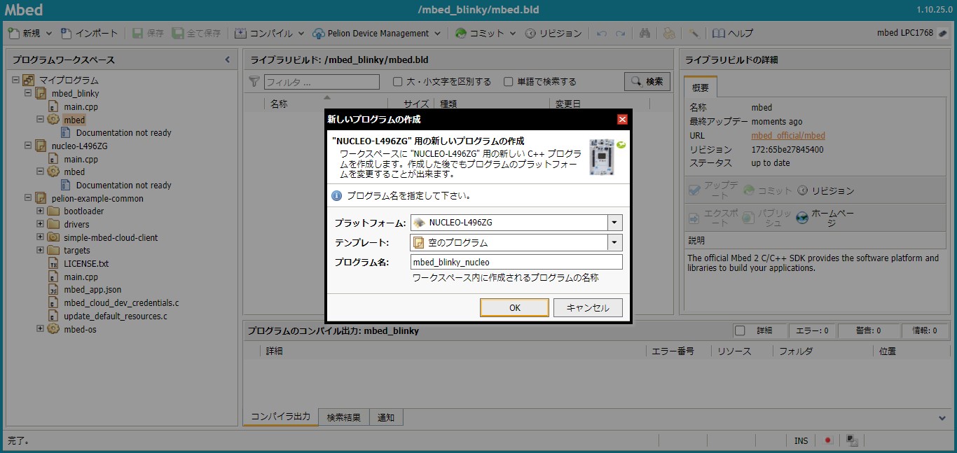The image size is (957, 453).
Task: Click the エクスポート button in library details
Action: point(713,218)
